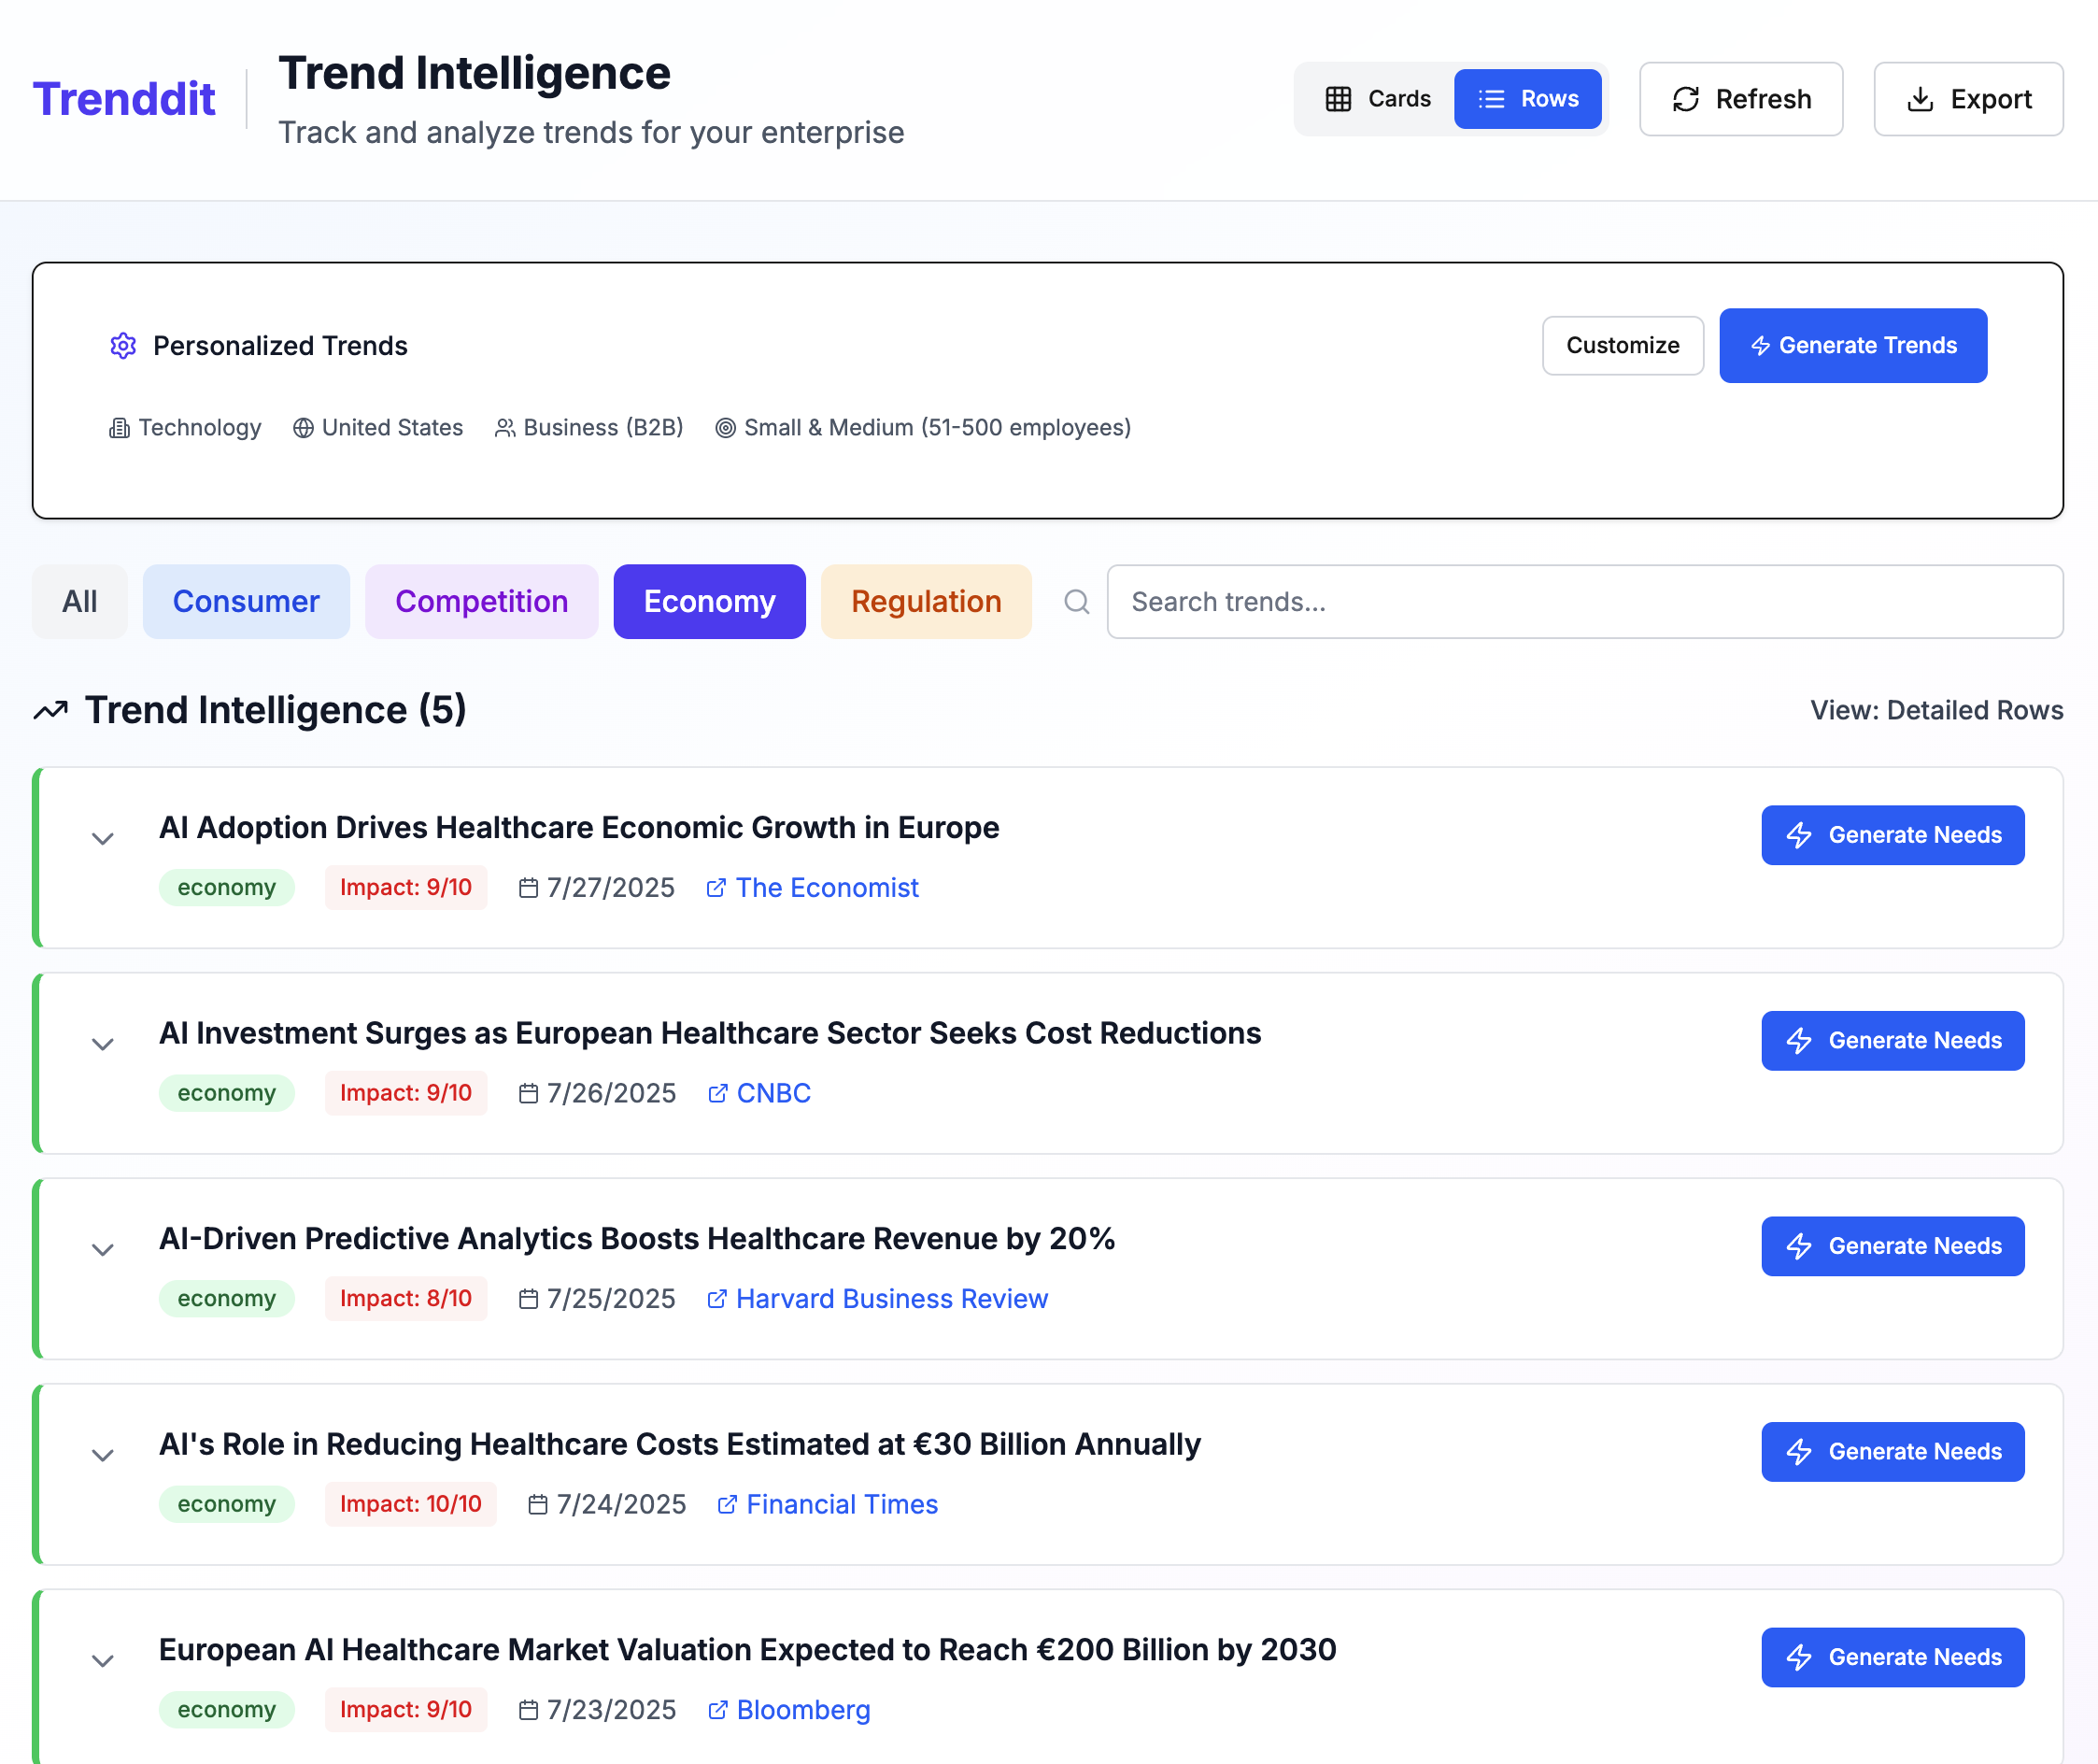Select the Regulation filter tab
Image resolution: width=2098 pixels, height=1764 pixels.
point(926,602)
